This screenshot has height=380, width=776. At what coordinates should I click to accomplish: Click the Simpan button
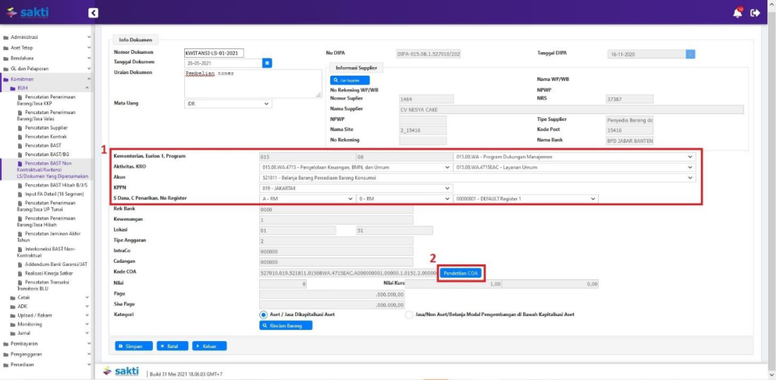coord(133,346)
